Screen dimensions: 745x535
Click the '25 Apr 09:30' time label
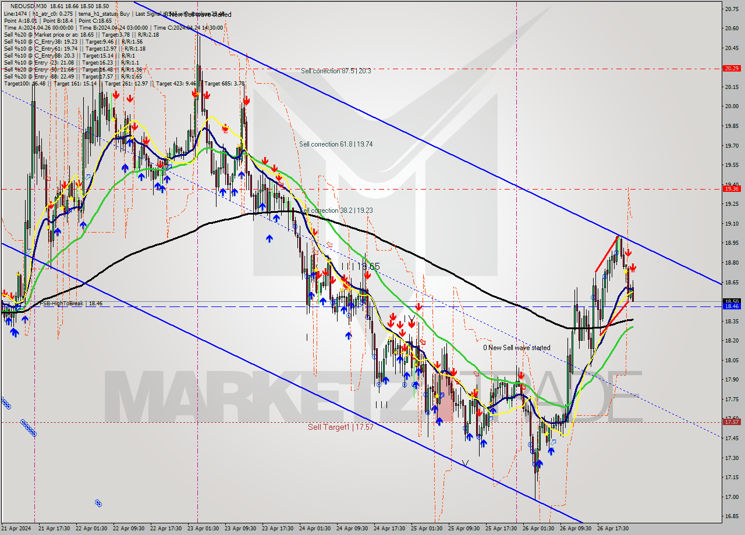[x=464, y=529]
